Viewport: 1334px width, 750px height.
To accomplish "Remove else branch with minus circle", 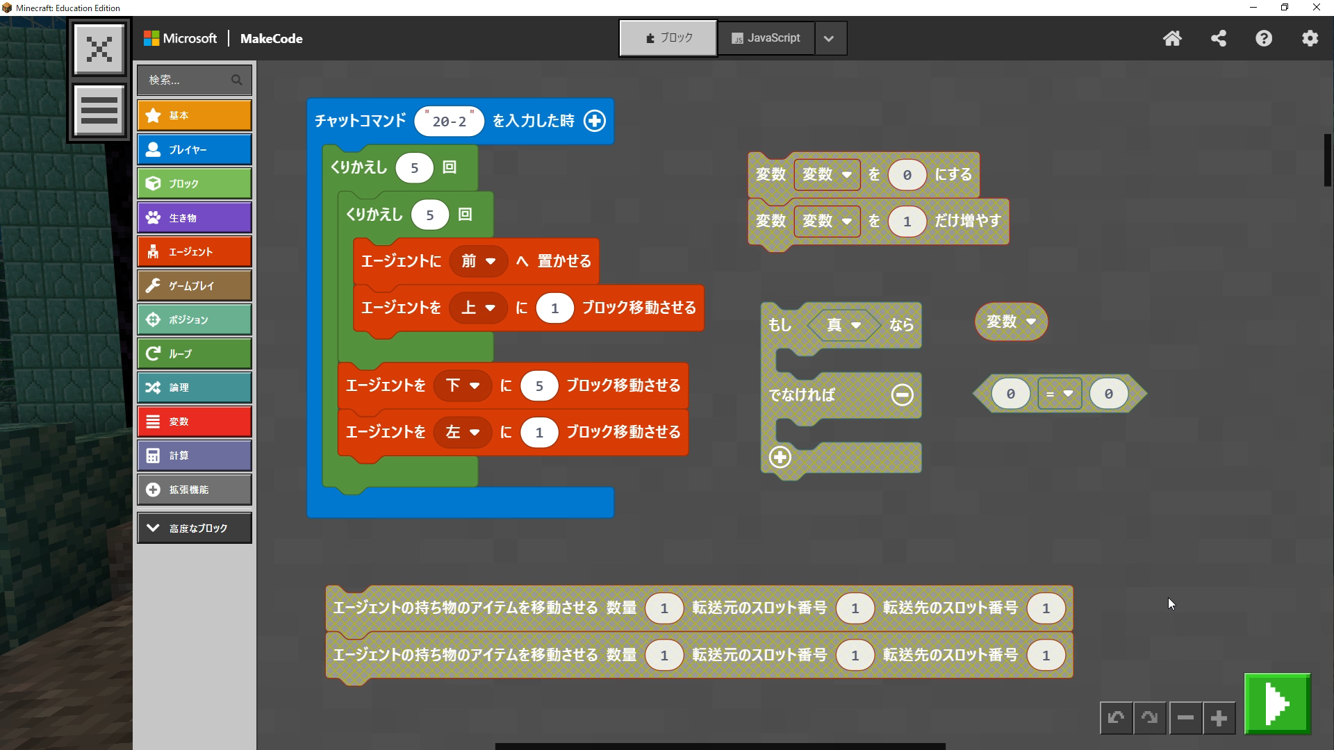I will 902,395.
